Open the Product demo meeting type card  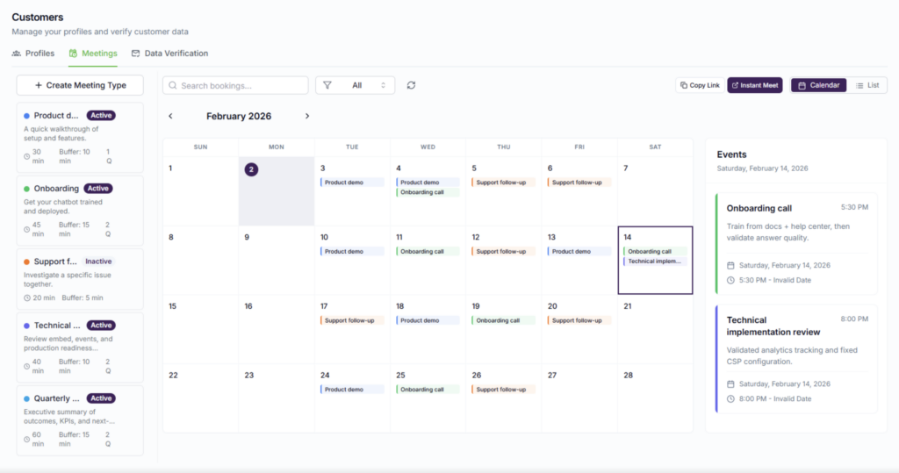coord(80,138)
